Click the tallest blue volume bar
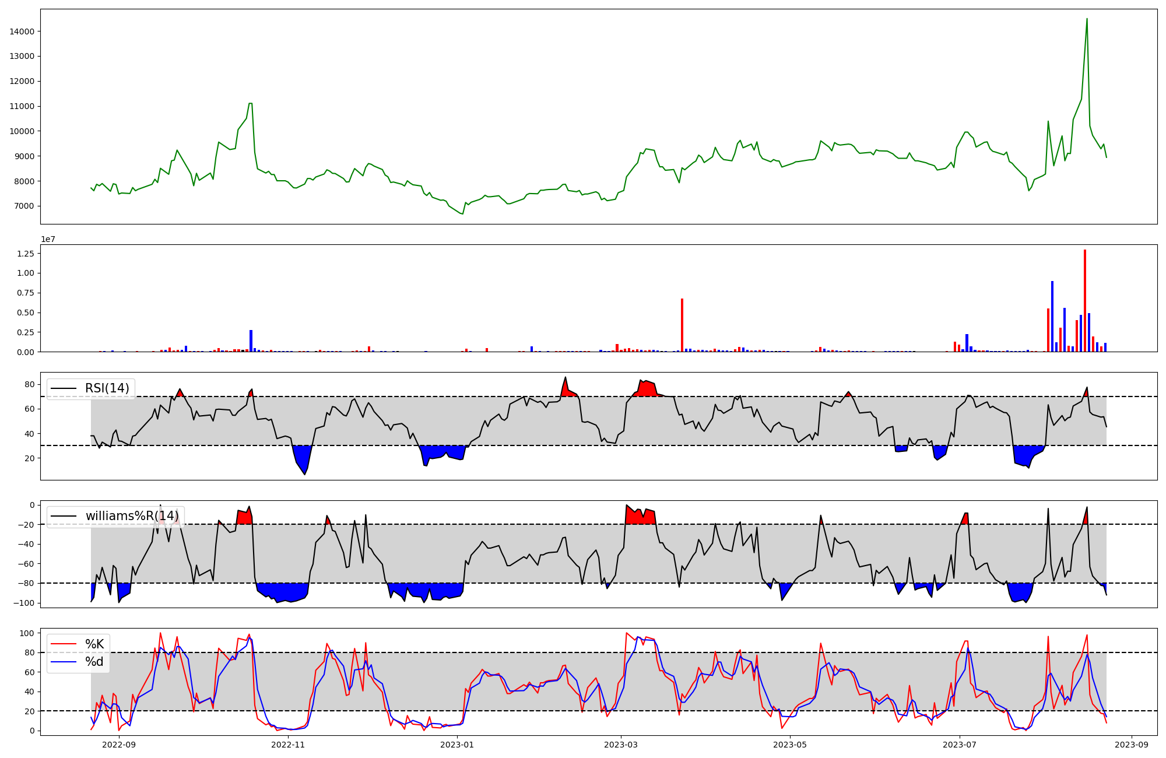This screenshot has height=758, width=1166. click(1052, 316)
